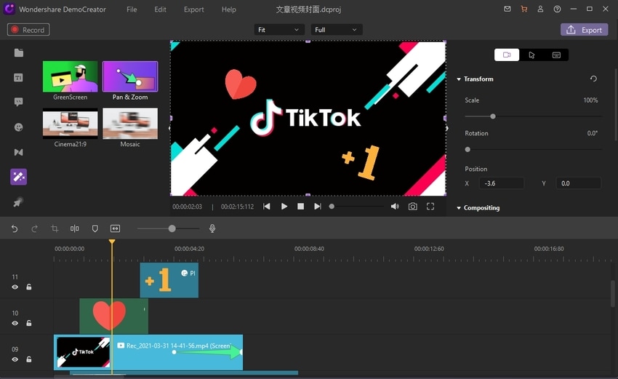Viewport: 618px width, 379px height.
Task: Take a snapshot with camera icon
Action: click(413, 207)
